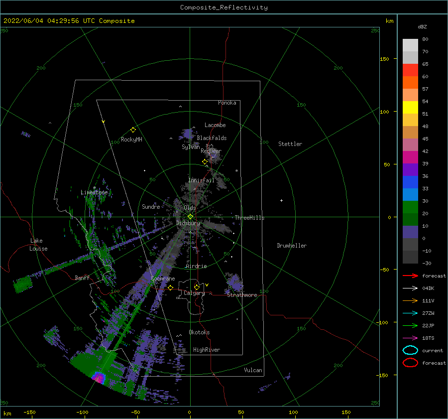448x419 pixels.
Task: Pick the blue 33-36 dBZ swatch
Action: tap(410, 182)
